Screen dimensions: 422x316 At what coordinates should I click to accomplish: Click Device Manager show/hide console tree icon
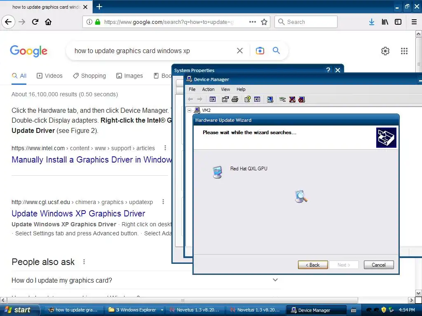click(x=212, y=100)
